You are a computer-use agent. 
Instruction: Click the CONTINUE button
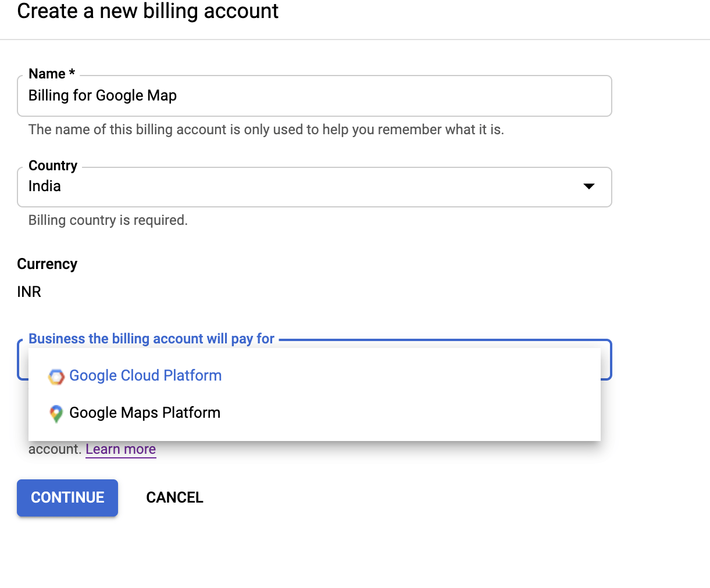point(67,497)
